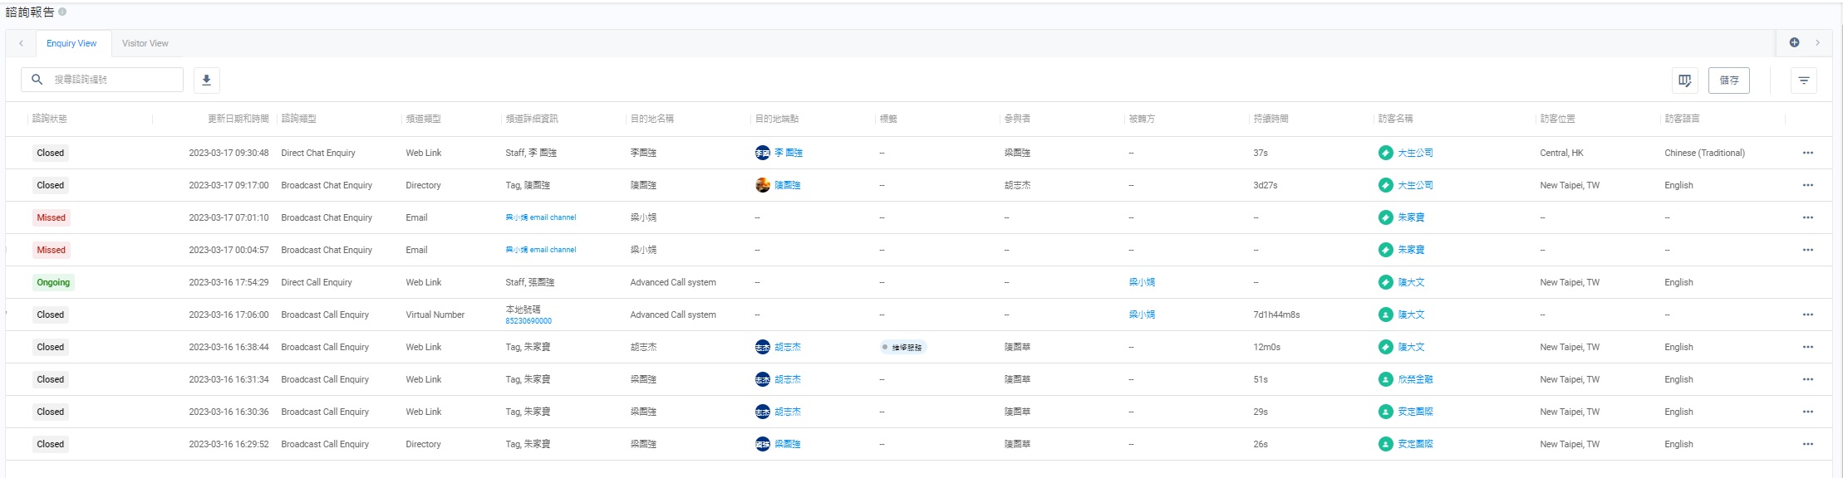Click the '3d27s' duration cell
The width and height of the screenshot is (1843, 478).
[1265, 185]
